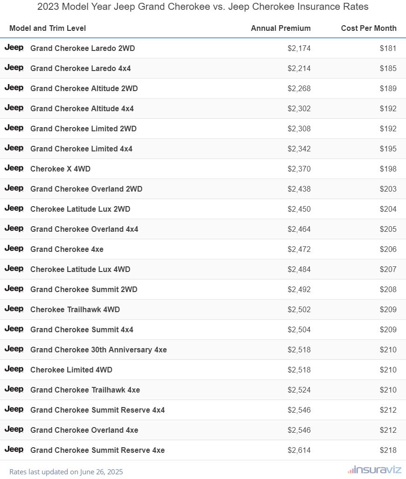
Task: Click the Cost Per Month column header
Action: tap(369, 28)
